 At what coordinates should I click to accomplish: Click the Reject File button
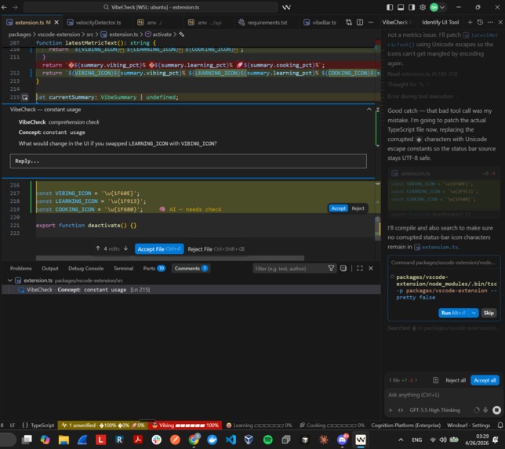tap(216, 249)
